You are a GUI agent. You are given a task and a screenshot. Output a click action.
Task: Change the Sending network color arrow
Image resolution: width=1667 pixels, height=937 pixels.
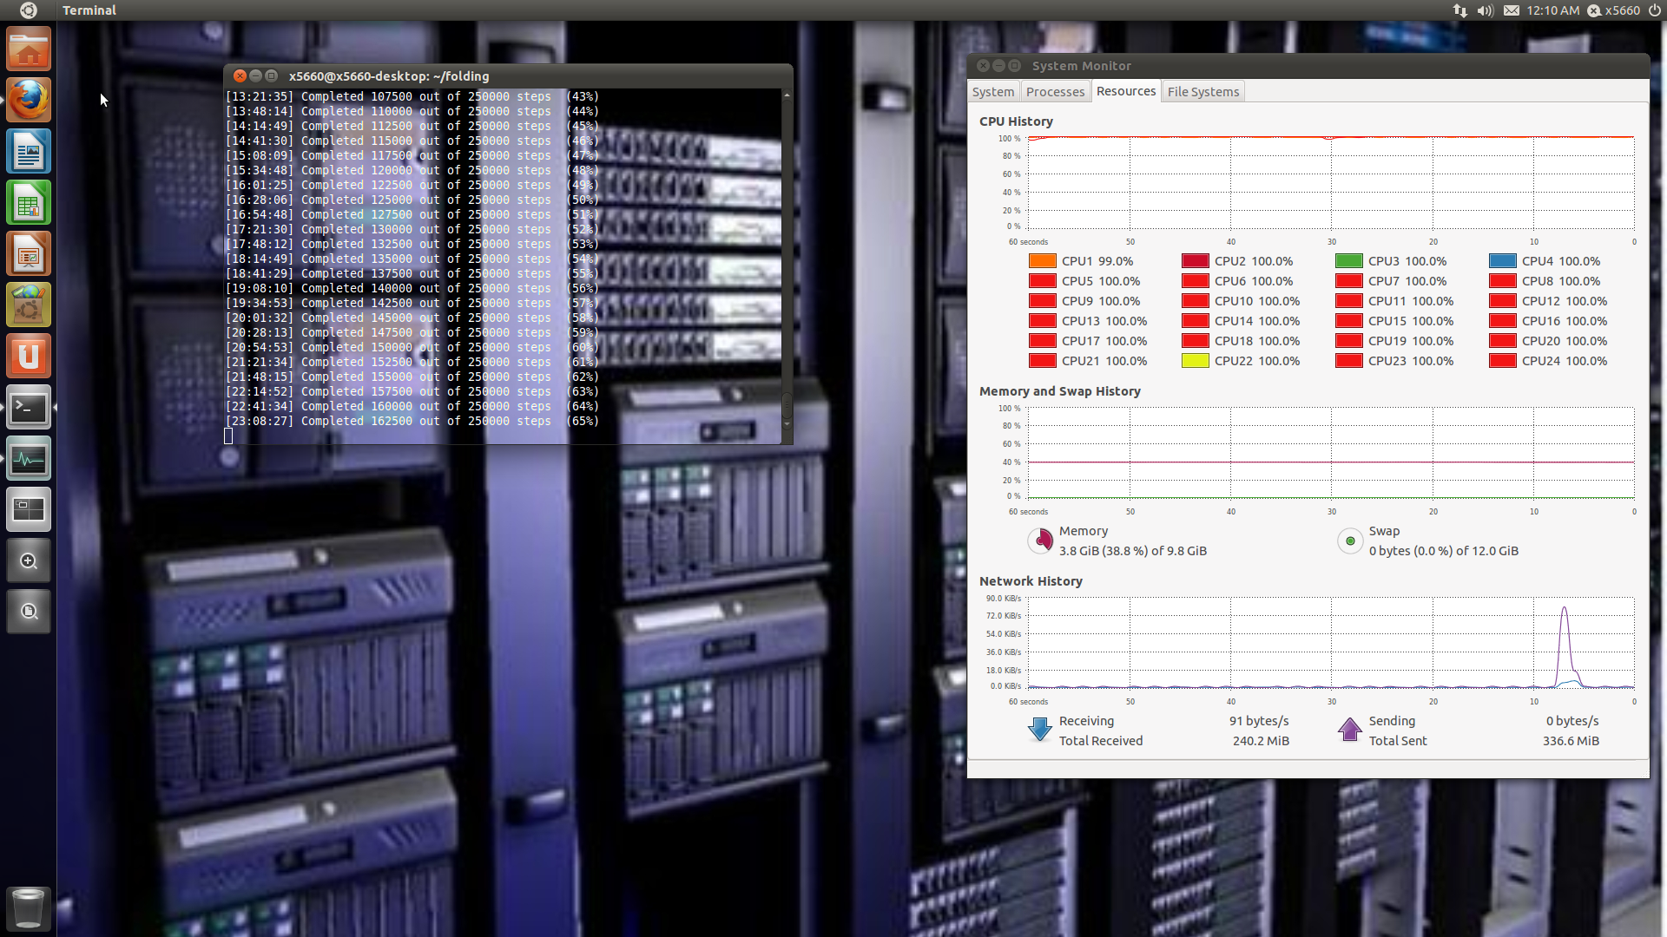(x=1350, y=730)
